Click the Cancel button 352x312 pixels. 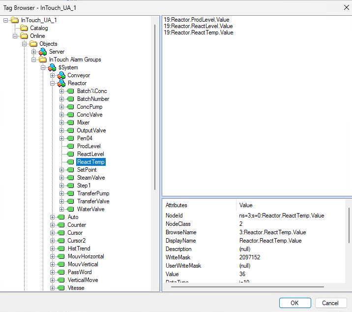point(331,303)
